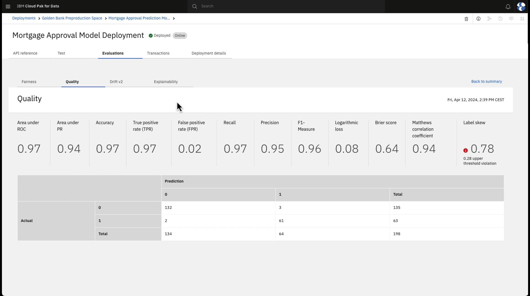Screen dimensions: 530x296
Task: Open the hamburger navigation menu
Action: click(8, 6)
